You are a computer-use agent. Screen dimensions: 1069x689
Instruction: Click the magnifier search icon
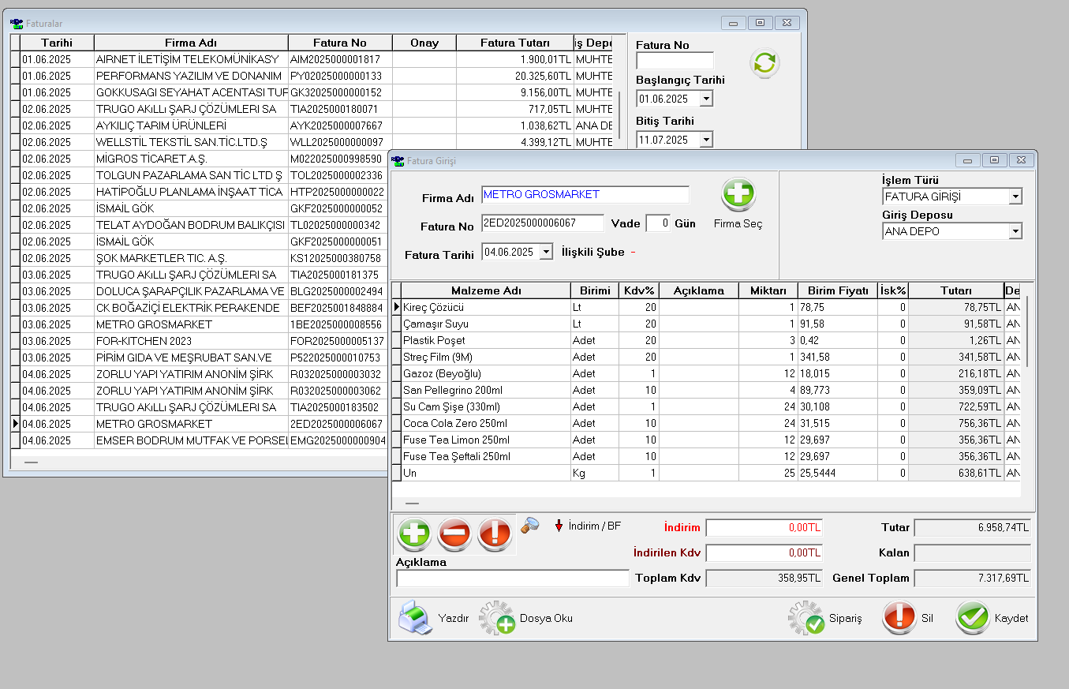click(530, 525)
